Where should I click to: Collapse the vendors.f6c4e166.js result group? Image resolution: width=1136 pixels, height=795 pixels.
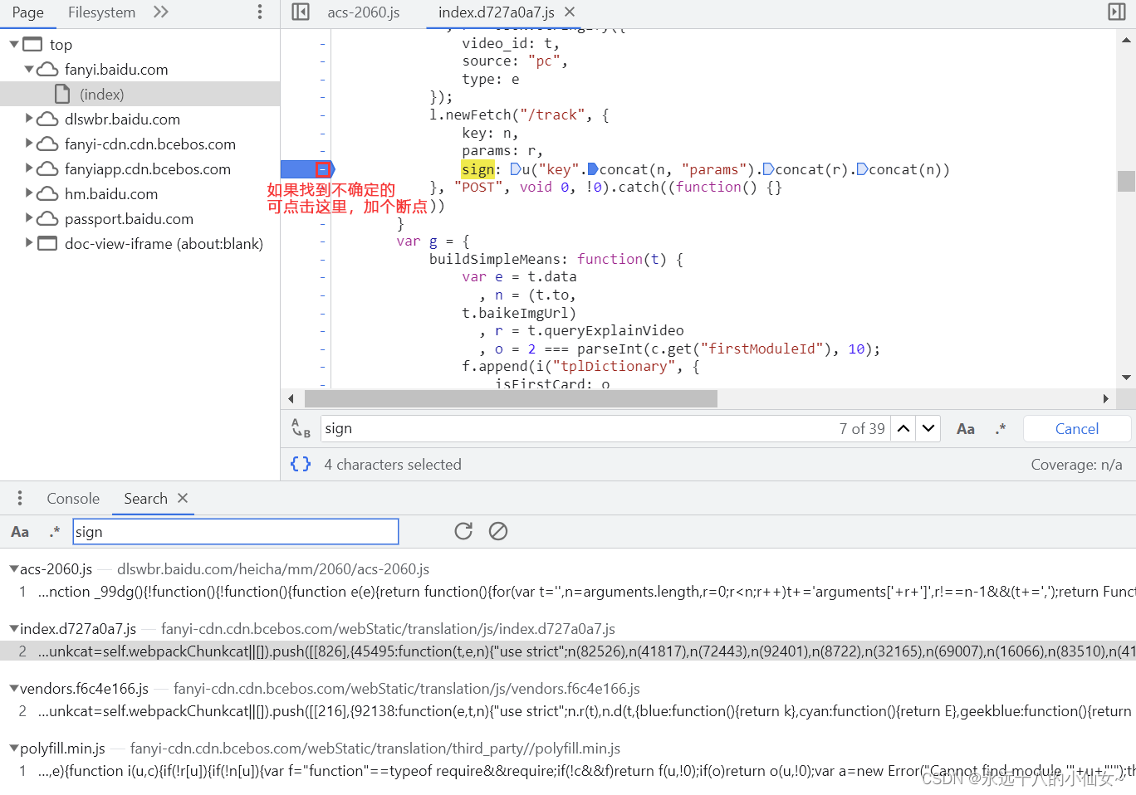pos(14,688)
